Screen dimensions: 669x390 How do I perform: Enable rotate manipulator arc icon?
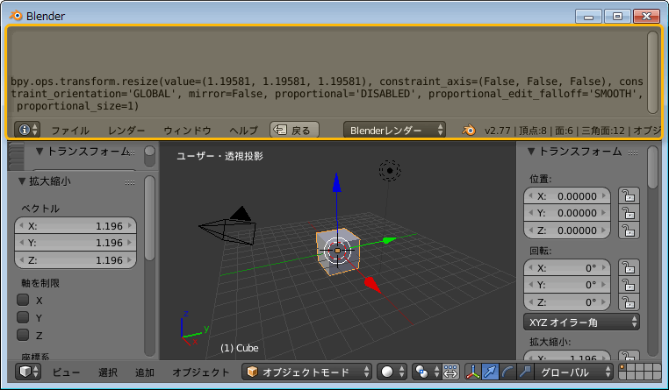(507, 372)
